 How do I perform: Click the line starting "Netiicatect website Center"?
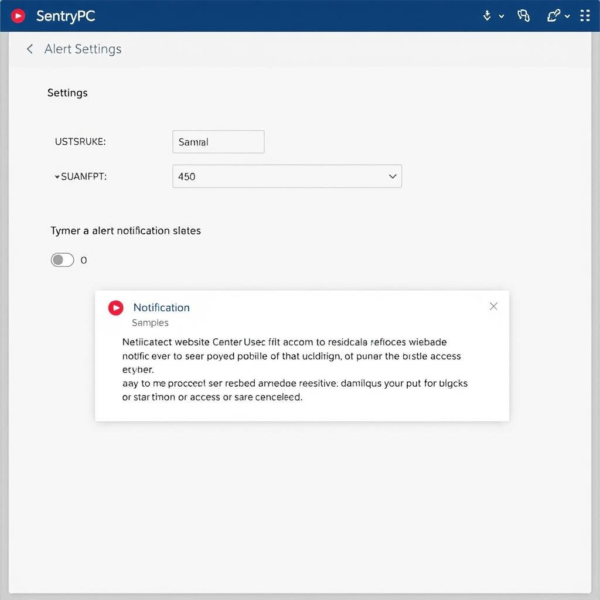pyautogui.click(x=284, y=342)
